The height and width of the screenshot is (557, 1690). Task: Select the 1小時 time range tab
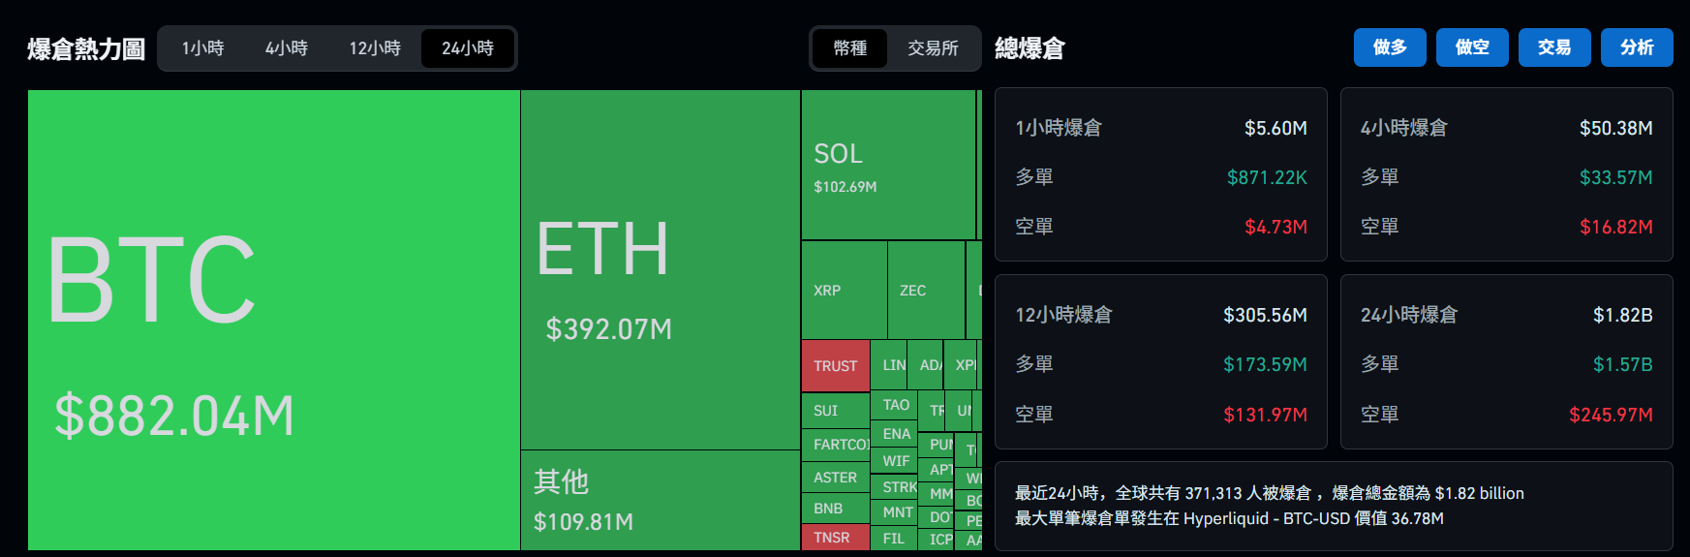pyautogui.click(x=202, y=48)
